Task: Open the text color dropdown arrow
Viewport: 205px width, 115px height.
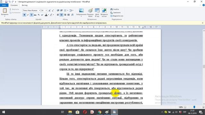Action: pyautogui.click(x=48, y=15)
